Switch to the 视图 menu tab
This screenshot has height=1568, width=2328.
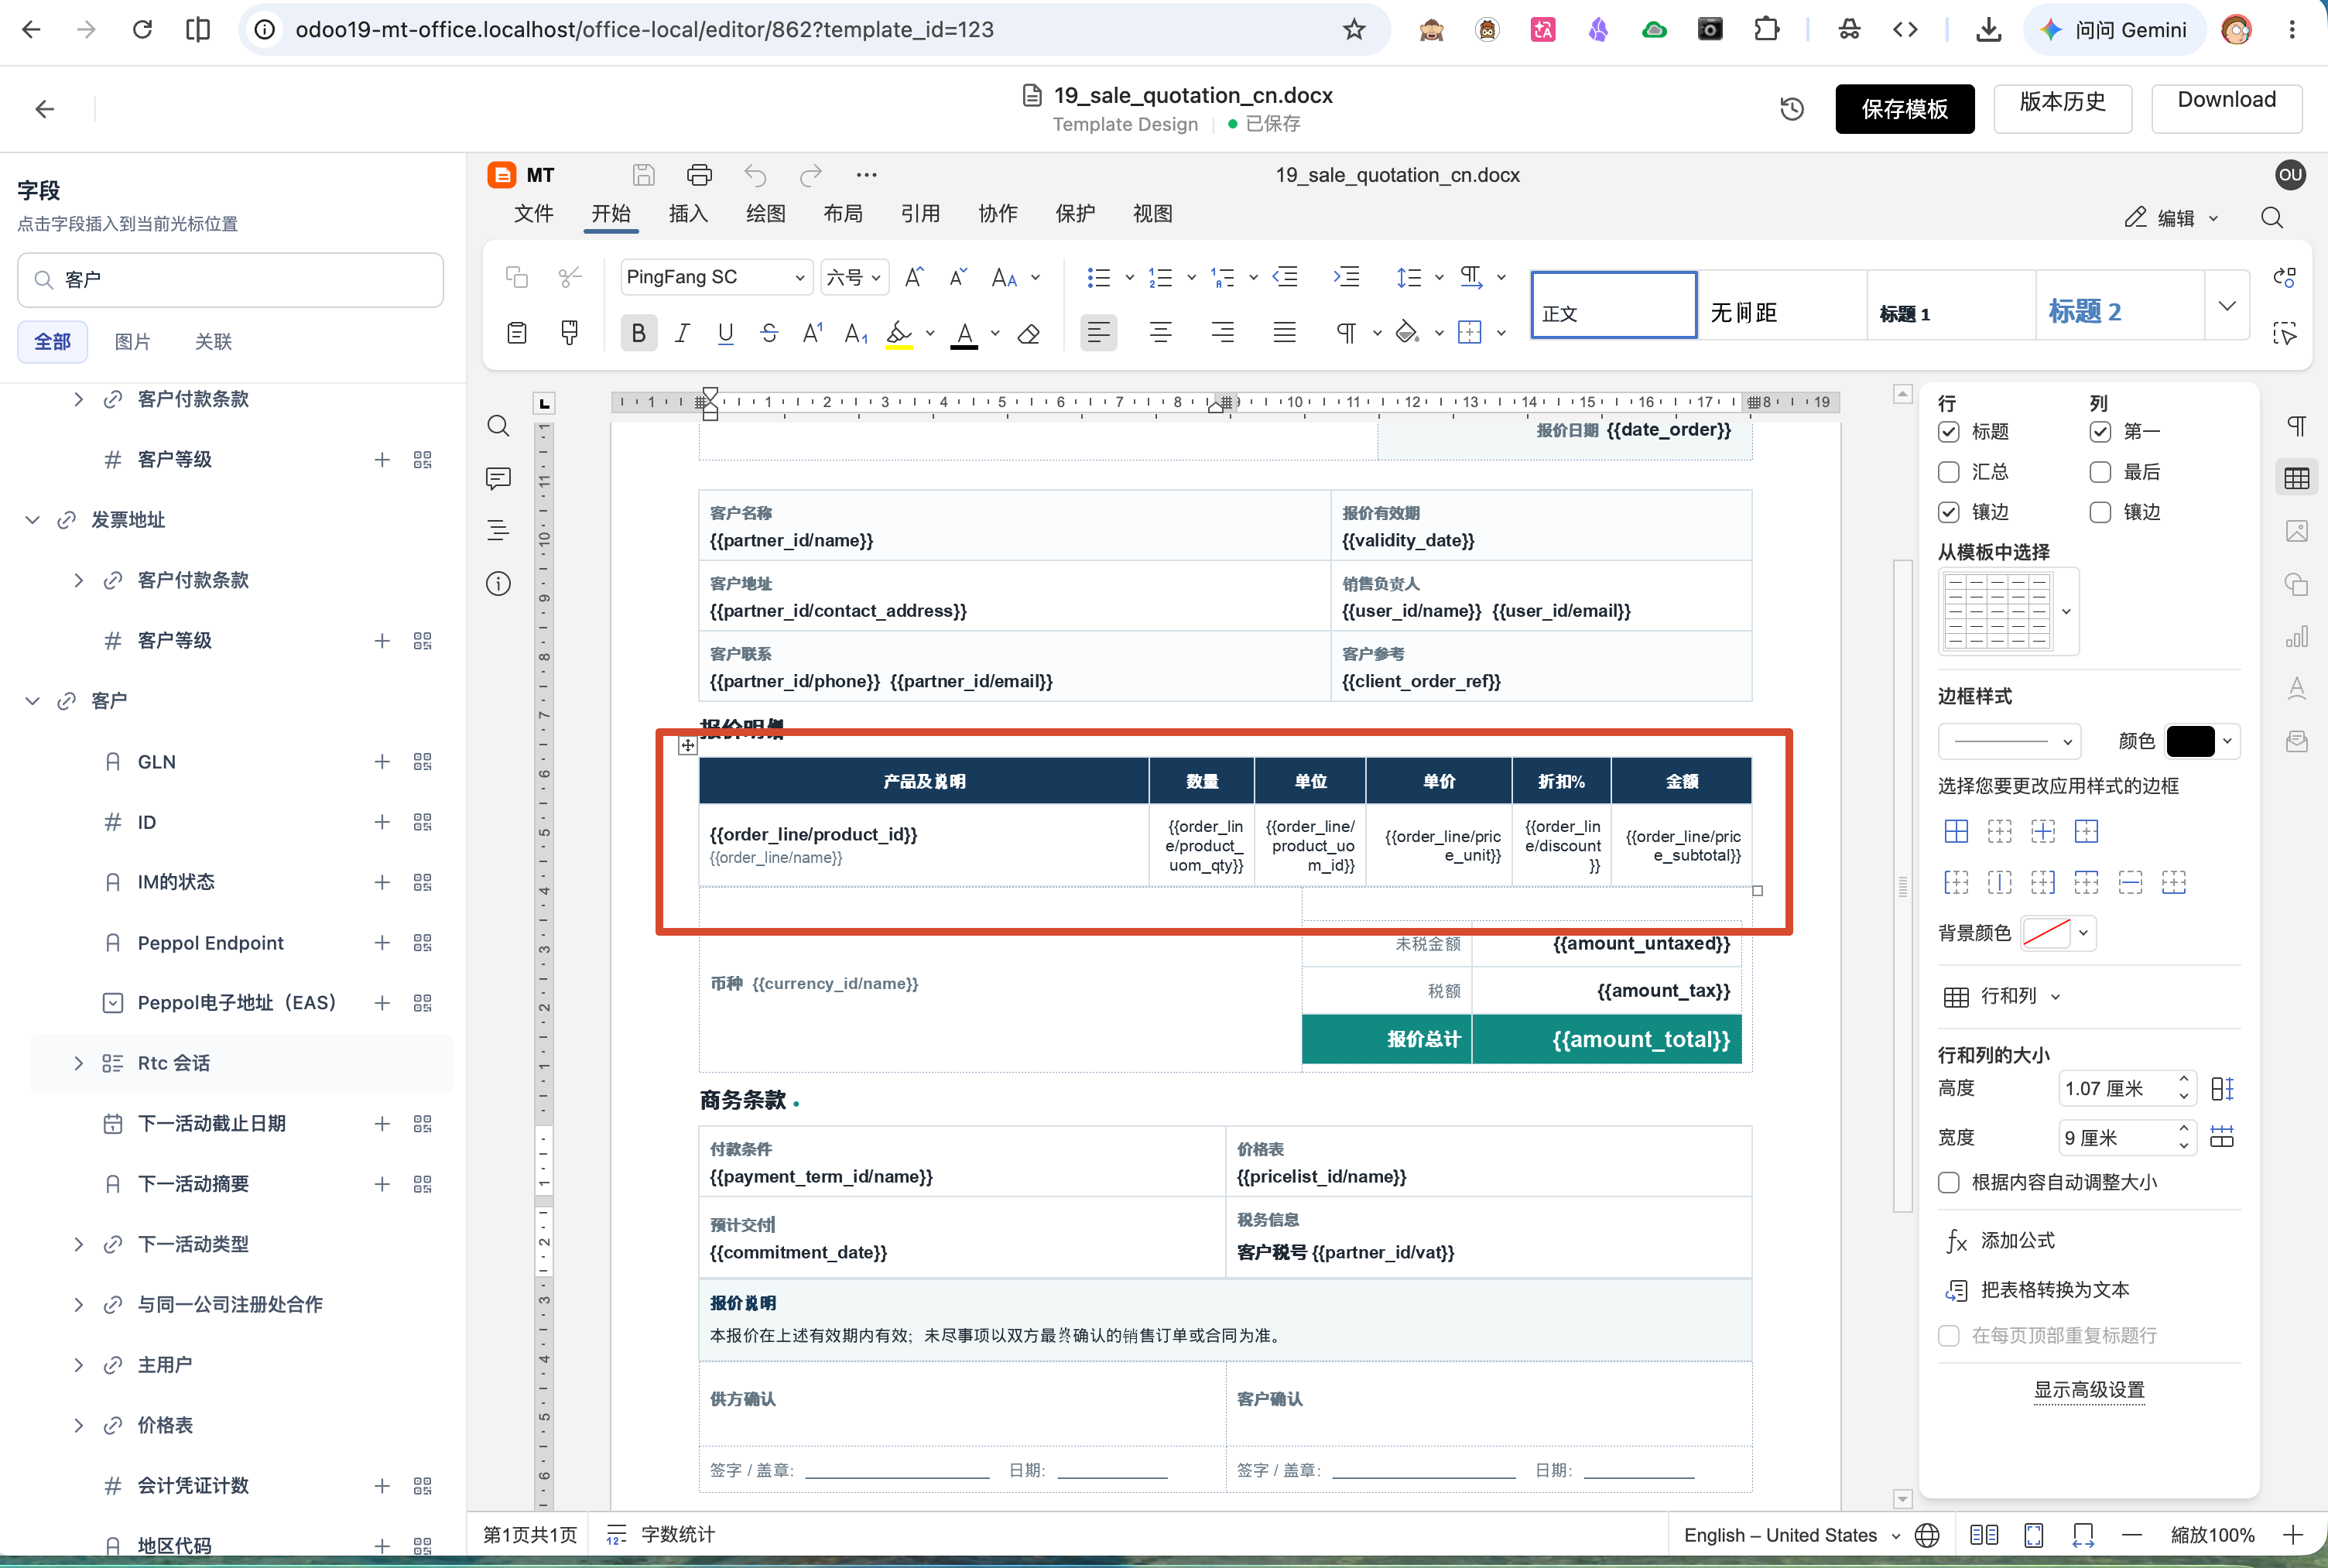click(x=1152, y=214)
